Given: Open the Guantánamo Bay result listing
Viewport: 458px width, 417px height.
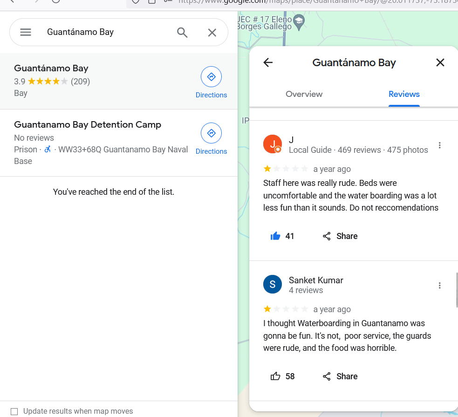Looking at the screenshot, I should pos(119,81).
